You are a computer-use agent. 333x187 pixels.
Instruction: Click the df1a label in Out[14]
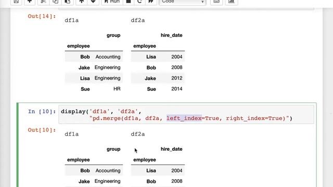coord(72,20)
